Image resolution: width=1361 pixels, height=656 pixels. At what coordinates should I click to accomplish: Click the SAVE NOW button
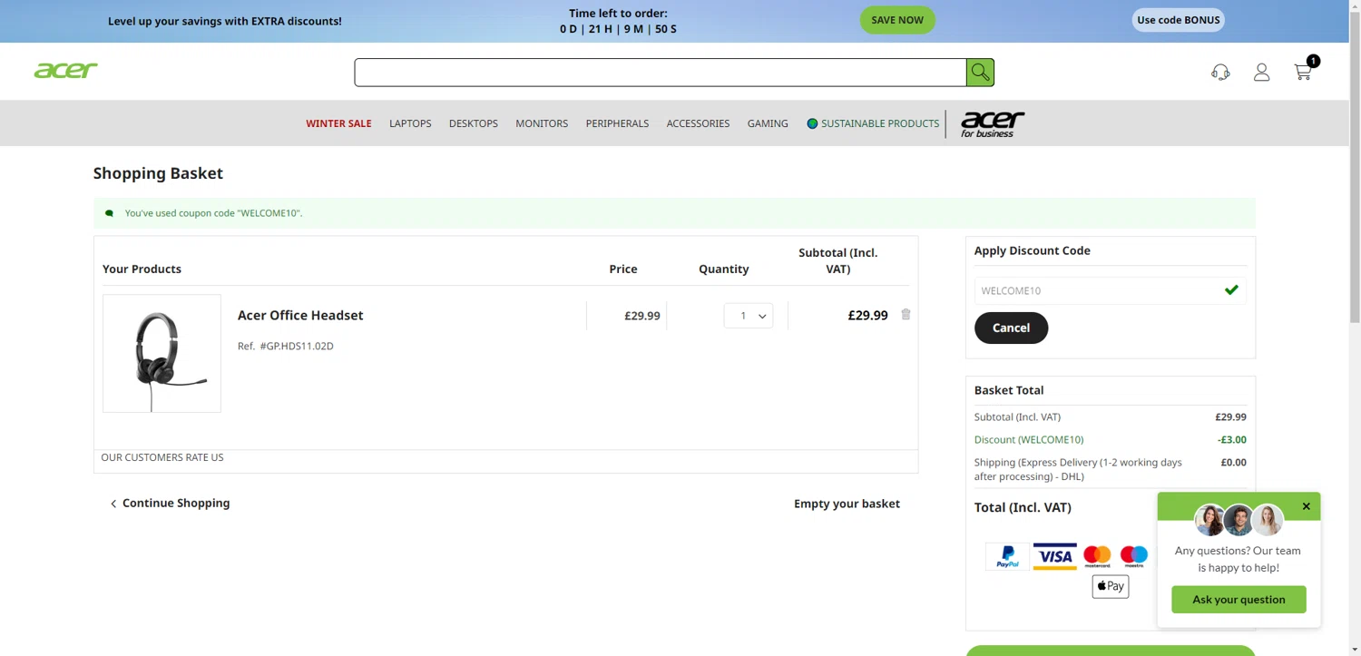[x=897, y=20]
